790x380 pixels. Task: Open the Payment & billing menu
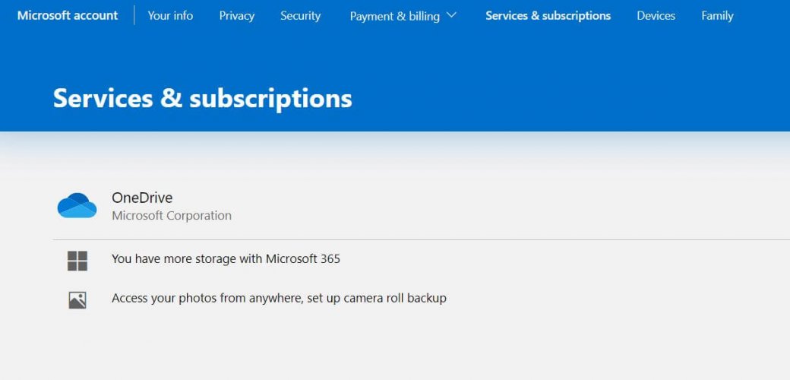click(x=403, y=16)
